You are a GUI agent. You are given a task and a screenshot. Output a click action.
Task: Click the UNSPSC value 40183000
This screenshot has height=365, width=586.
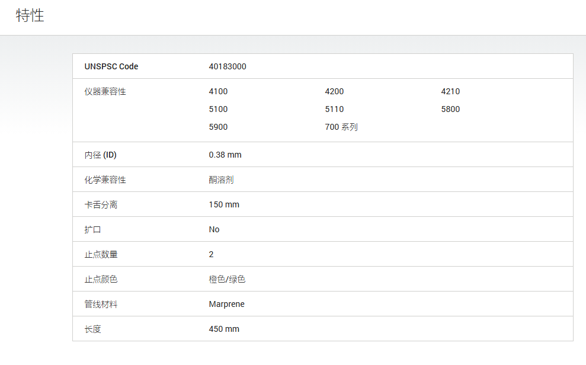click(x=228, y=66)
